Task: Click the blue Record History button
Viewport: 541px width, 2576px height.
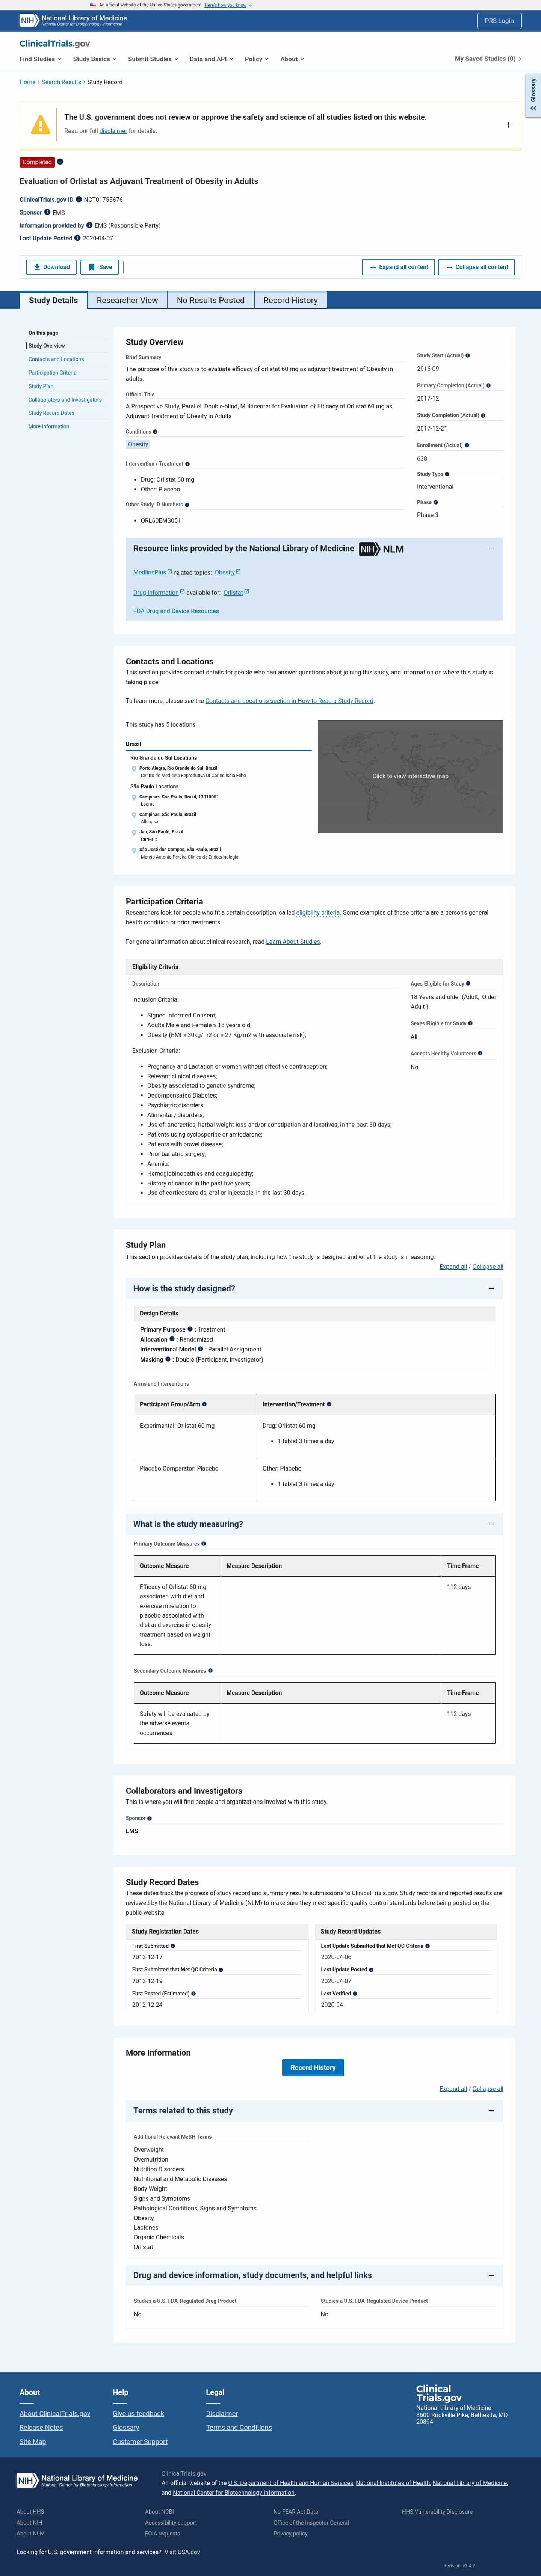Action: tap(313, 2067)
